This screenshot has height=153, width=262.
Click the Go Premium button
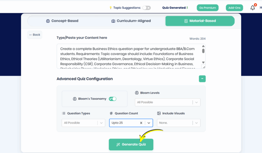208,8
